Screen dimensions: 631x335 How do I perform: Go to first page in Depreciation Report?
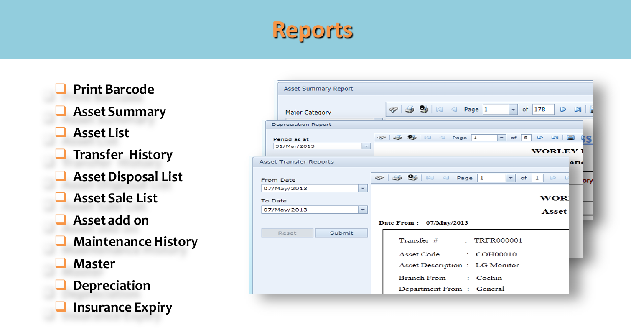coord(427,138)
